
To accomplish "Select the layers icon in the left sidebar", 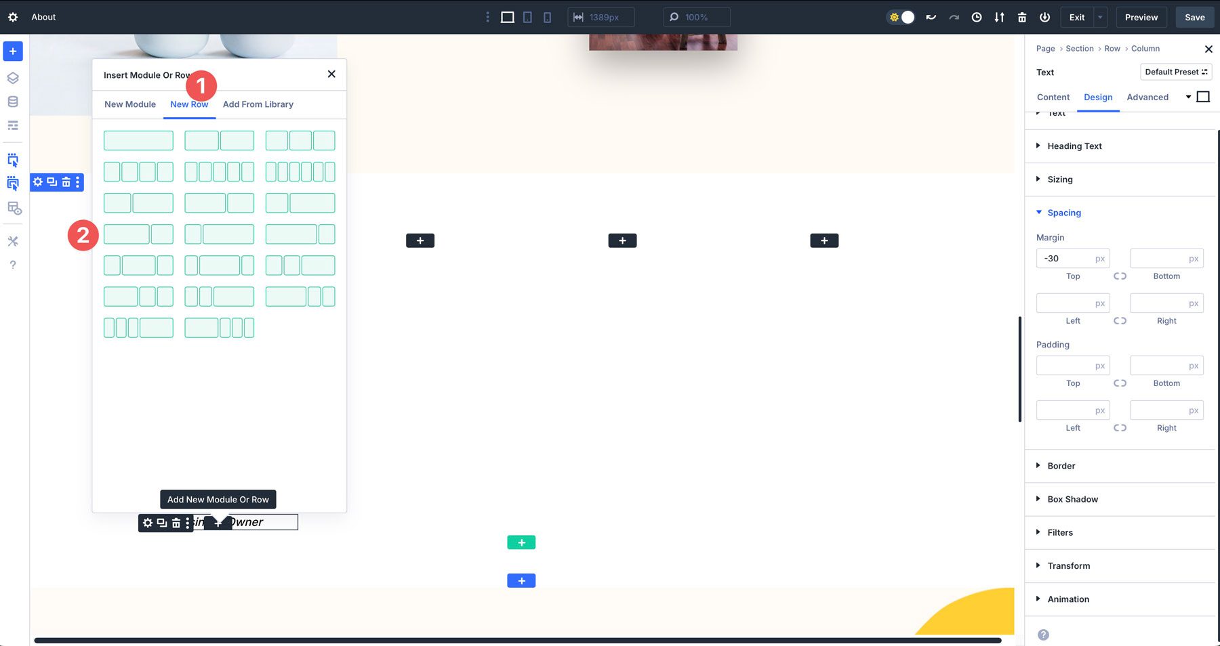I will pos(13,77).
